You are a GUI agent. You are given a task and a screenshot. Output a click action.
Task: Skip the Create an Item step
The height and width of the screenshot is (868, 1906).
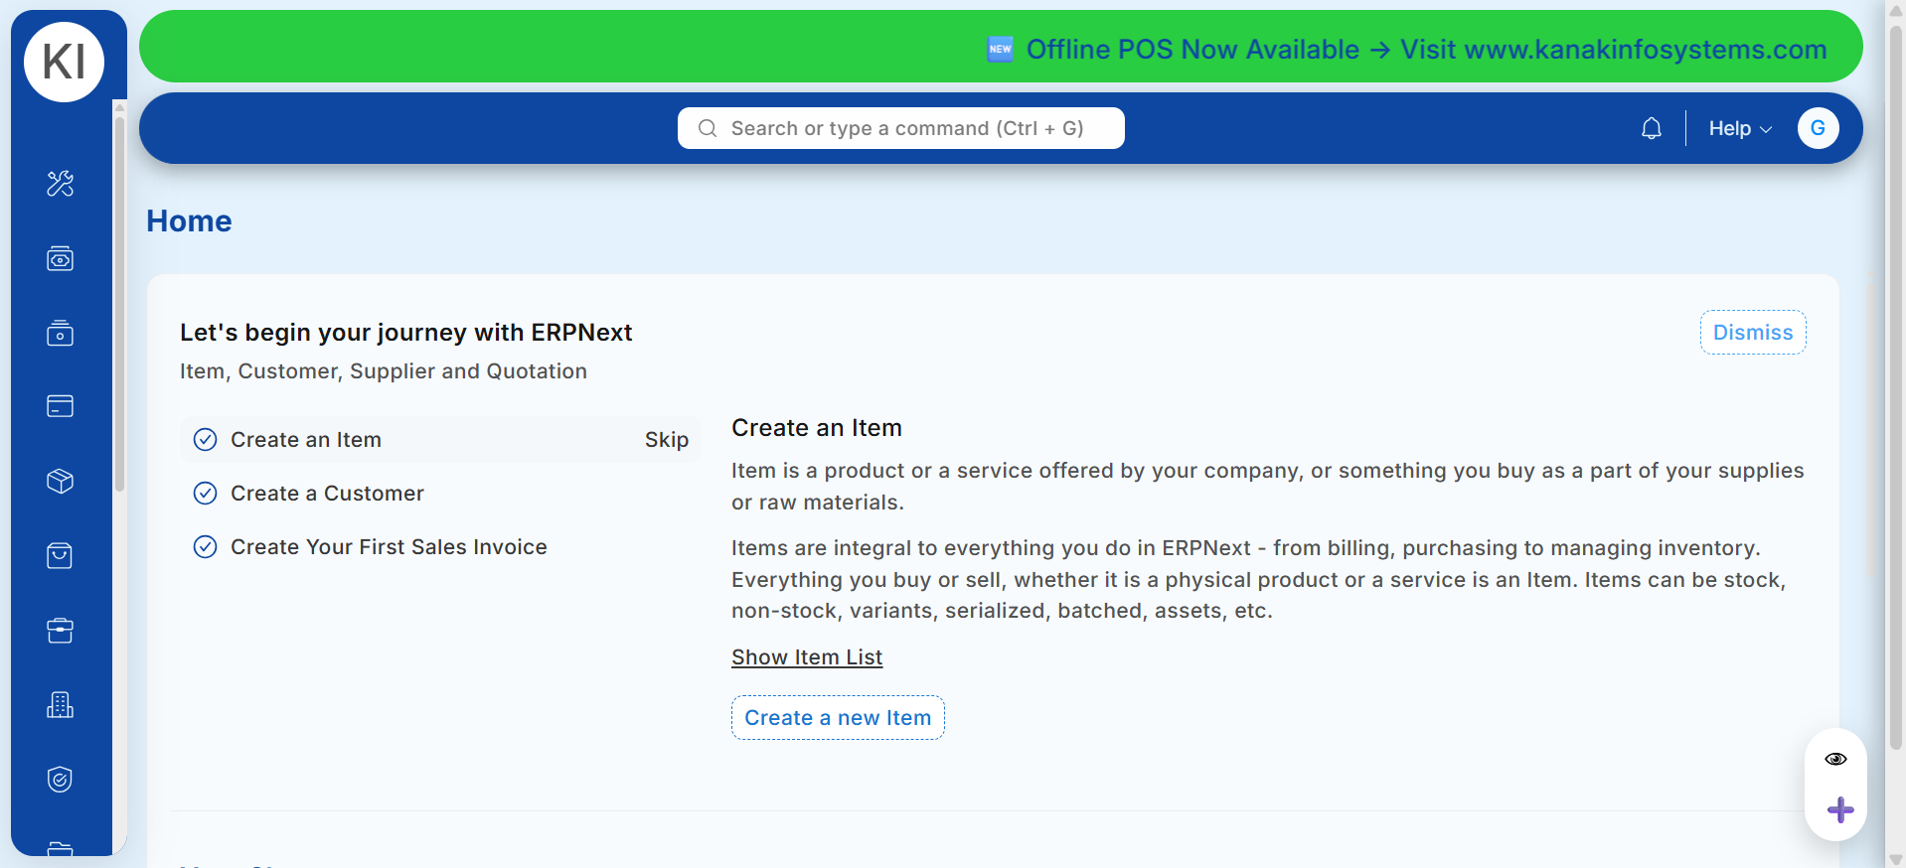click(667, 440)
